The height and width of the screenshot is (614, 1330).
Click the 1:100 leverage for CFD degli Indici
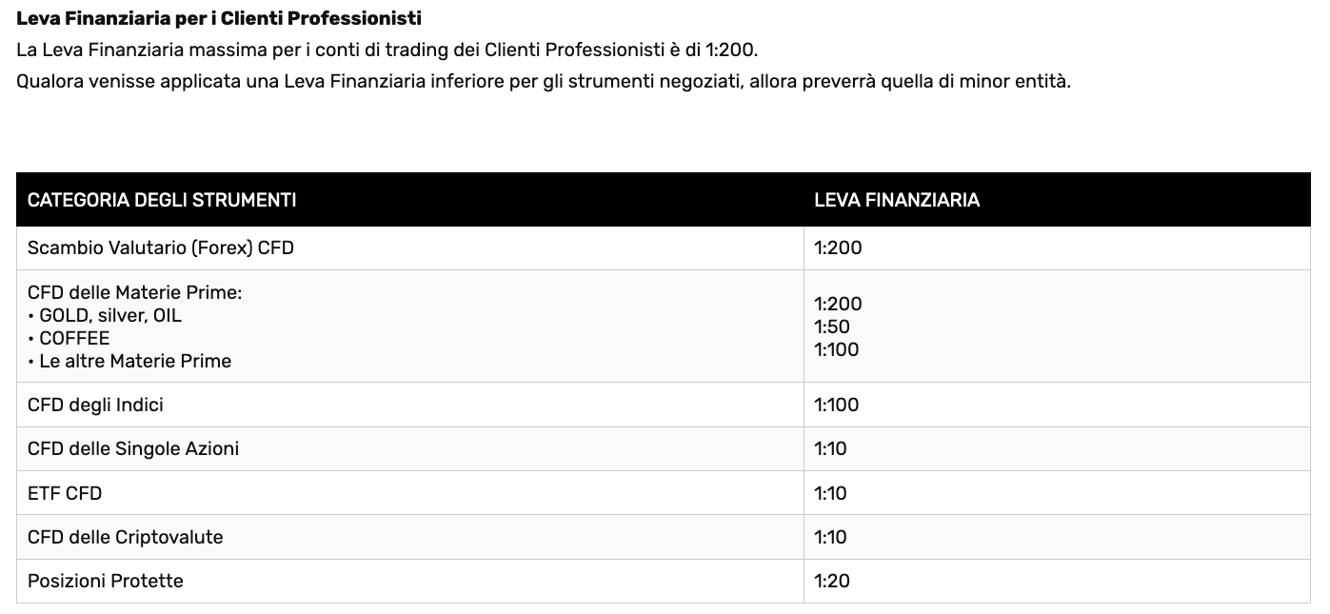pos(837,405)
